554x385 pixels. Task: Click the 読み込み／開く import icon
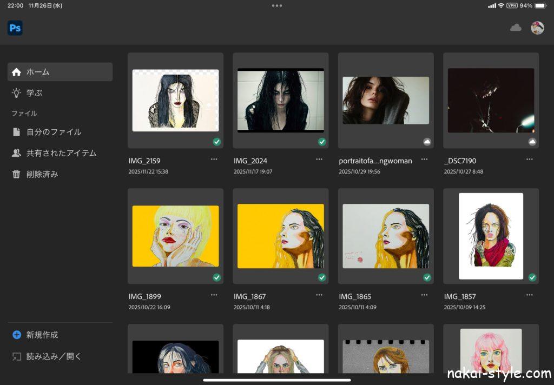17,356
